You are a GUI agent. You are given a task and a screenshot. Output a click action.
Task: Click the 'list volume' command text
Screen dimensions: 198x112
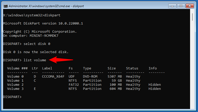tap(35, 60)
